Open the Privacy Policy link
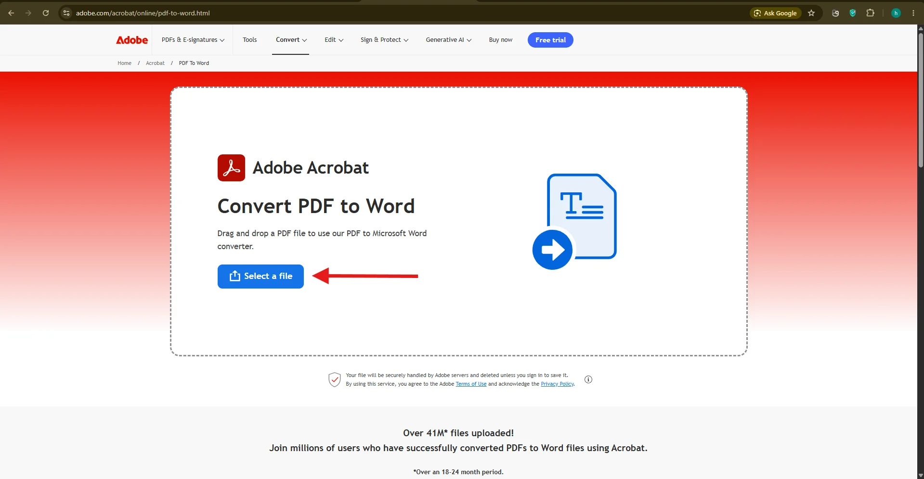 [x=557, y=384]
